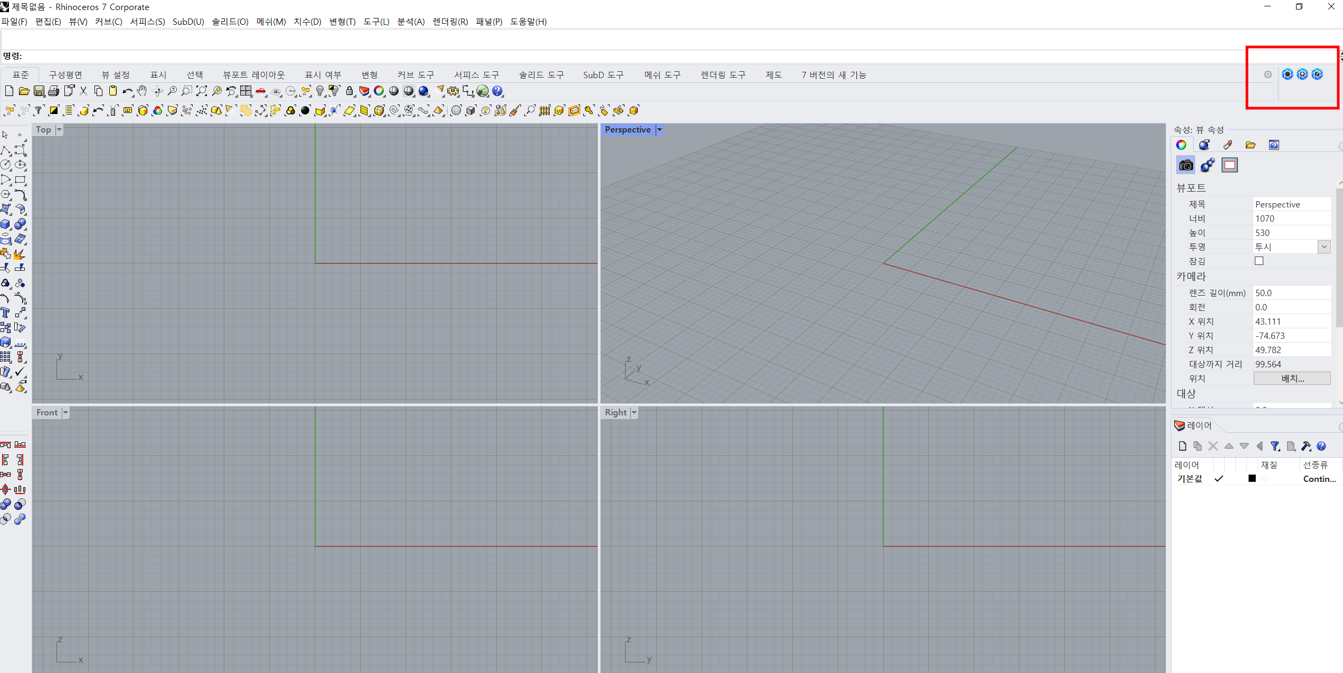
Task: Open the Perspective viewport menu arrow
Action: (659, 130)
